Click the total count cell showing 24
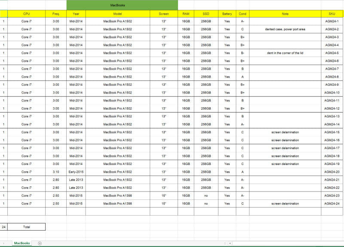Viewport: 344px width, 247px height. tap(4, 227)
